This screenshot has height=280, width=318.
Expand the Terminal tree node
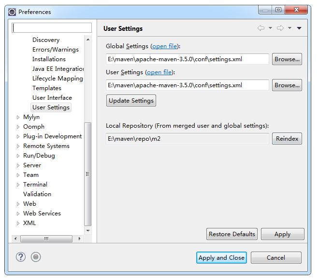coord(18,185)
